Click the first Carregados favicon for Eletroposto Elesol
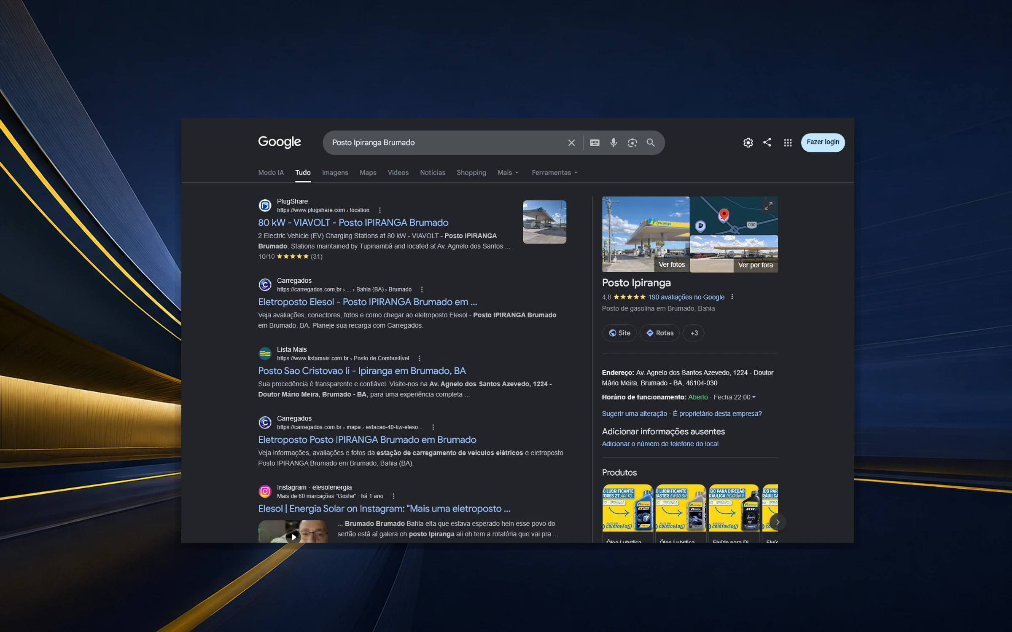The height and width of the screenshot is (632, 1012). click(265, 284)
